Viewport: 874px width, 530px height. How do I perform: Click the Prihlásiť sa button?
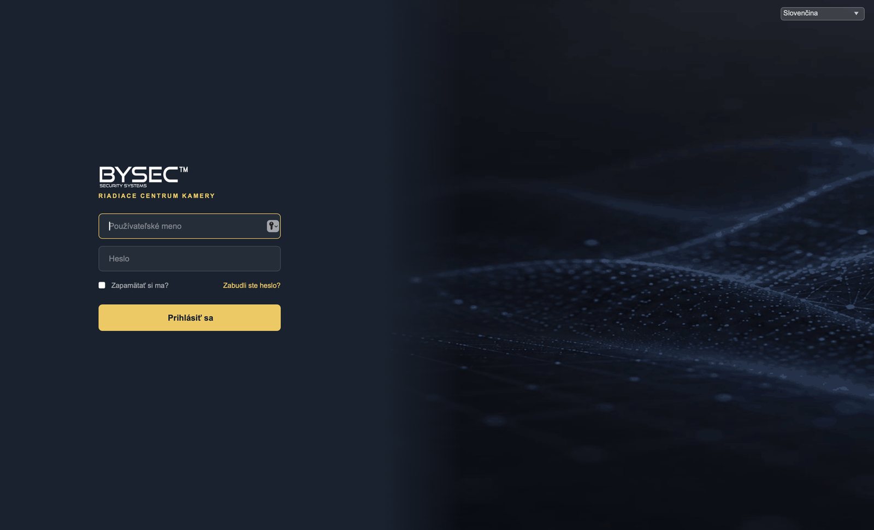click(x=190, y=318)
